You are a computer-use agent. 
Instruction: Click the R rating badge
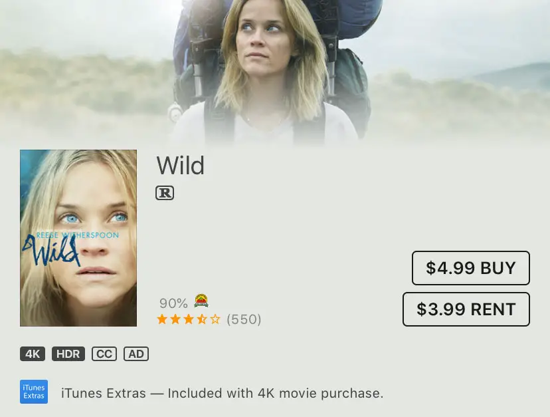click(165, 193)
